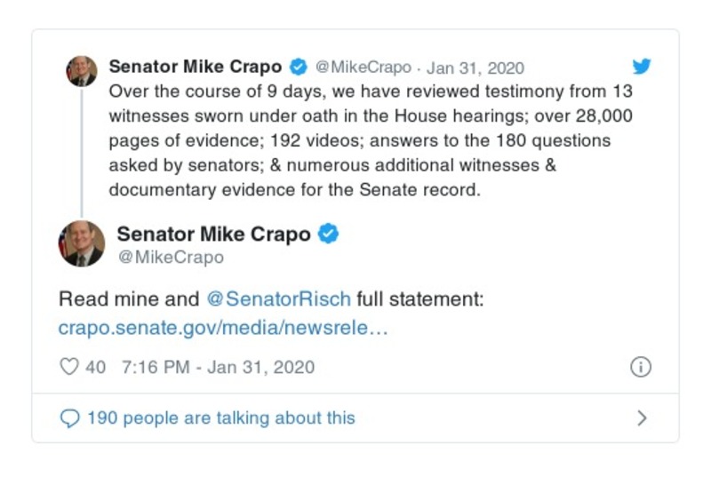This screenshot has height=477, width=711.
Task: Open the small avatar on the top tweet
Action: click(82, 71)
